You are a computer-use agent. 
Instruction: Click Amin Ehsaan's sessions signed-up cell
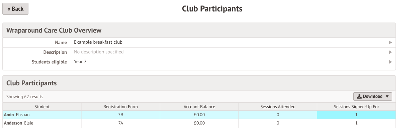point(356,115)
